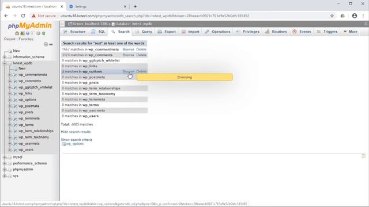Screen dimensions: 369x207
Task: Expand information_schema database node
Action: pyautogui.click(x=5, y=57)
